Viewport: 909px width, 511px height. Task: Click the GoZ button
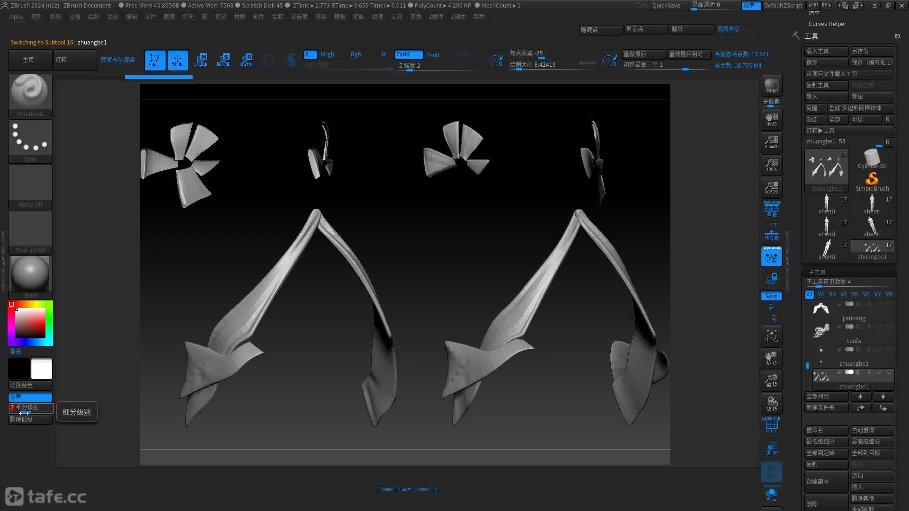[x=815, y=120]
